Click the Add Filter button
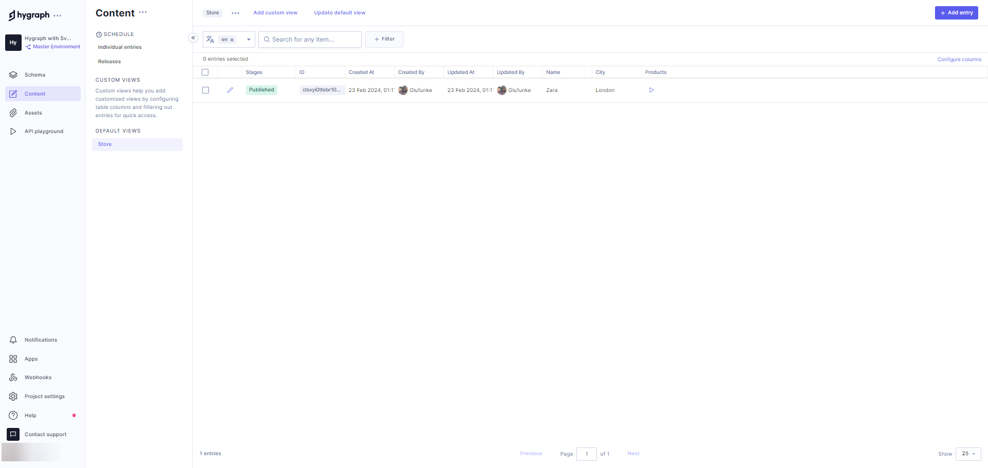Viewport: 988px width, 468px height. [384, 39]
